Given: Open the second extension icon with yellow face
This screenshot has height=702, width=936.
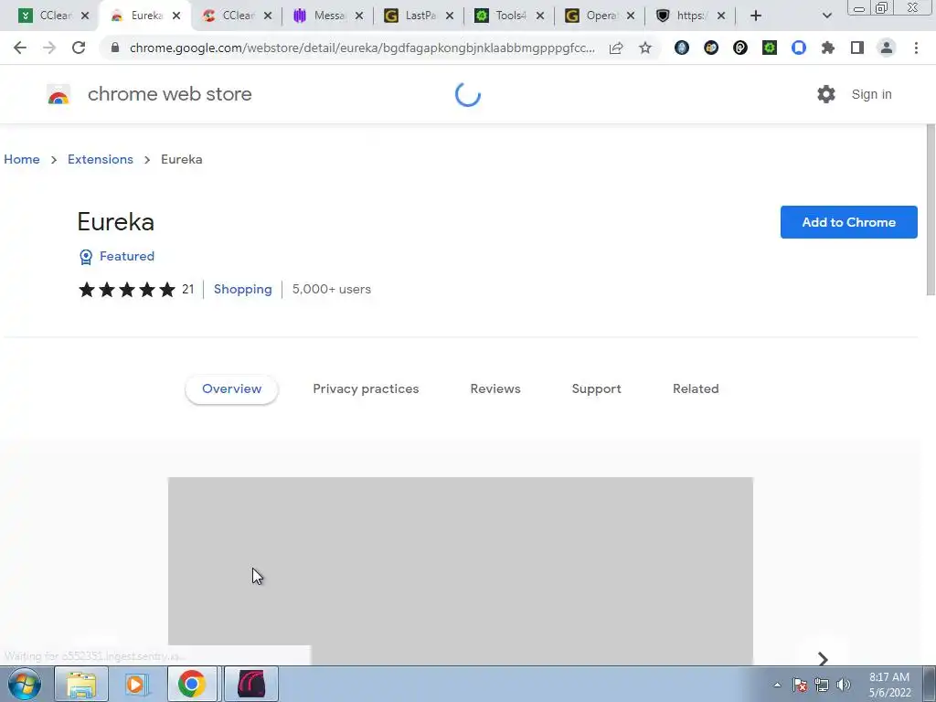Looking at the screenshot, I should coord(711,48).
